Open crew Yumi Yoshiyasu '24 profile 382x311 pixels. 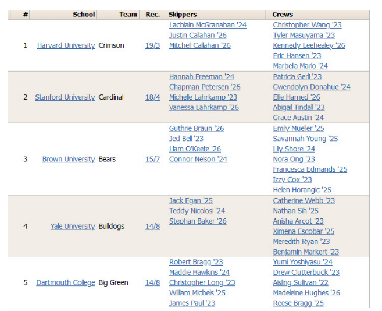click(x=302, y=262)
